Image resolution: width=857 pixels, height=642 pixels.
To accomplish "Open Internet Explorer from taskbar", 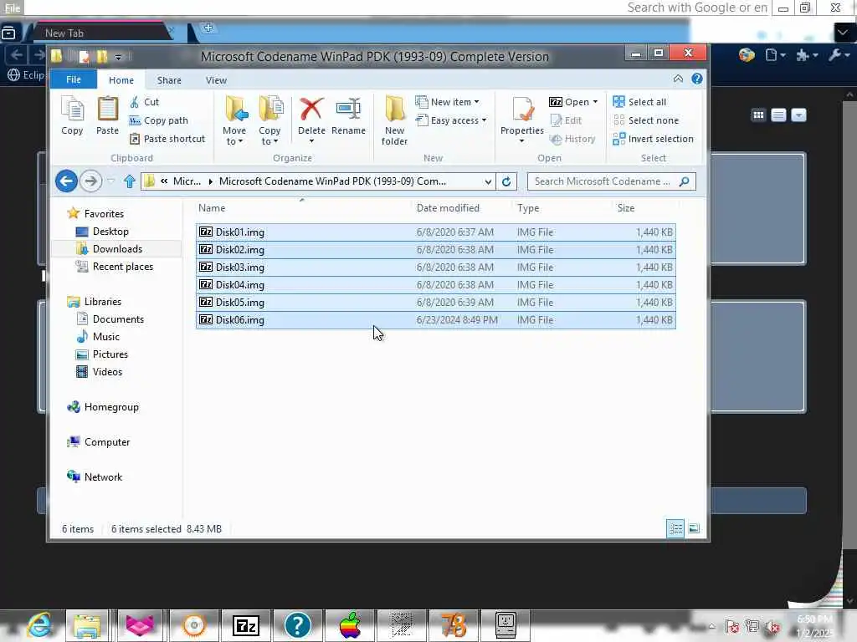I will (x=40, y=625).
